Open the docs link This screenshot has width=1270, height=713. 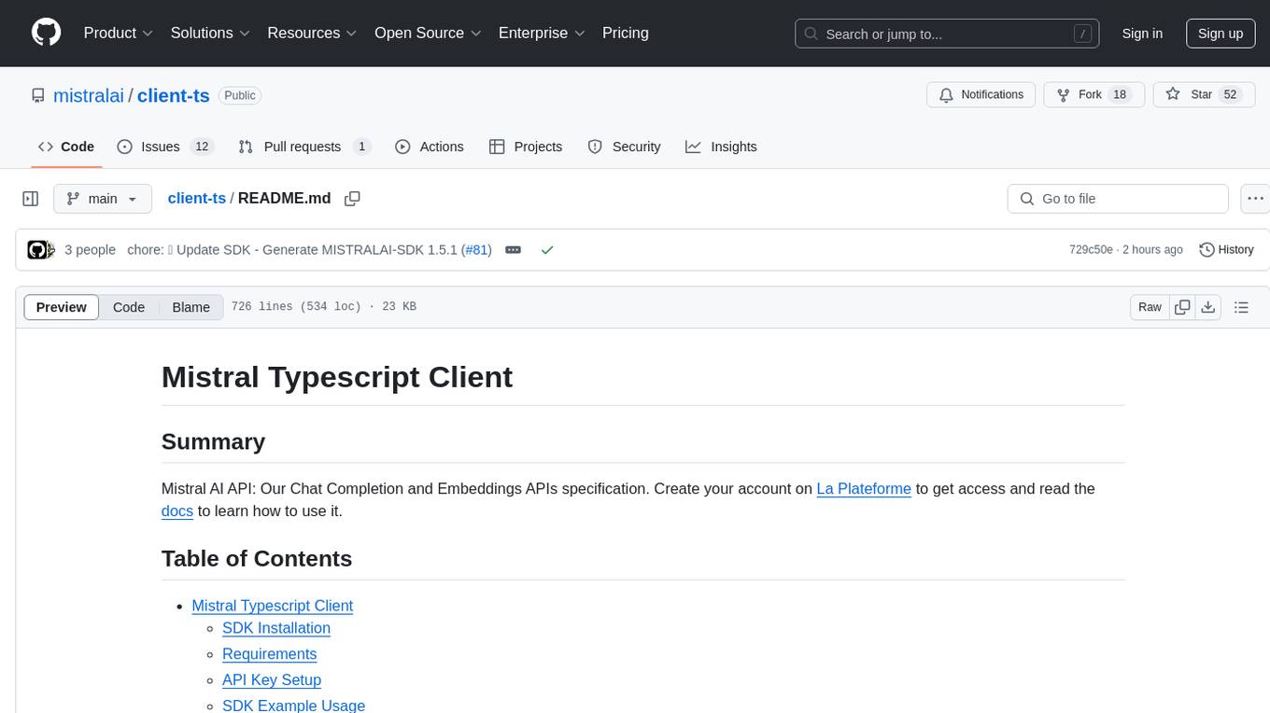(177, 510)
